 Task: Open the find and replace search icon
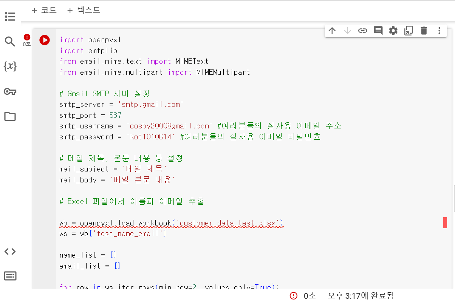point(10,41)
